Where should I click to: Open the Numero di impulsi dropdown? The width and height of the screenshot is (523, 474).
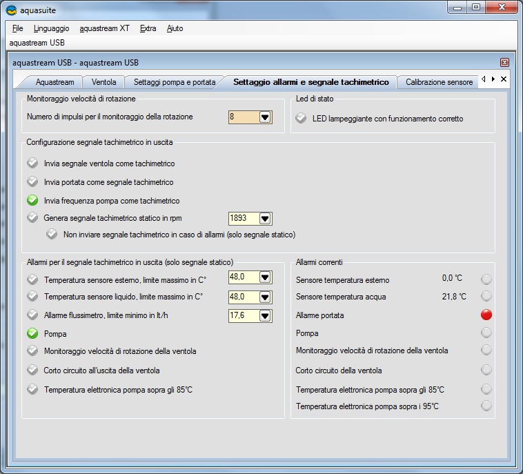(x=264, y=117)
